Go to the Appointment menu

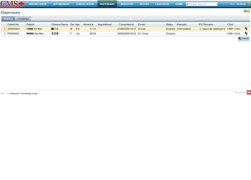61,4
